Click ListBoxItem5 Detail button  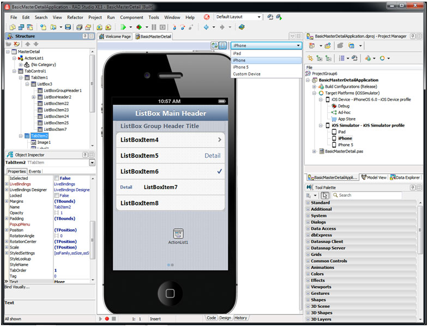coord(212,155)
